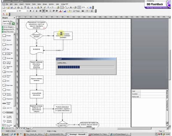Open the 100% zoom dropdown
Image resolution: width=172 pixels, height=136 pixels.
[87, 8]
